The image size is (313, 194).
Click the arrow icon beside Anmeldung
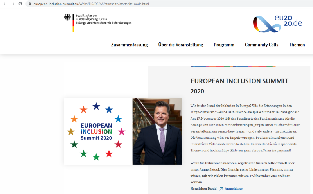coord(221,189)
